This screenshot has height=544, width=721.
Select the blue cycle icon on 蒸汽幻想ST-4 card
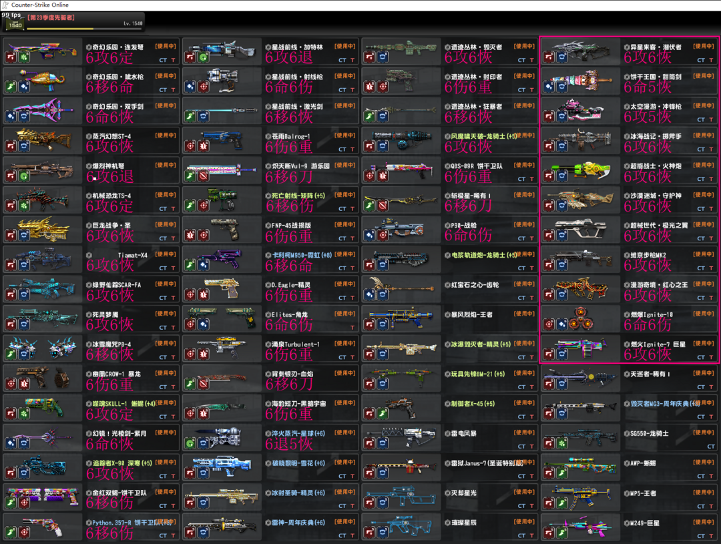[x=24, y=146]
